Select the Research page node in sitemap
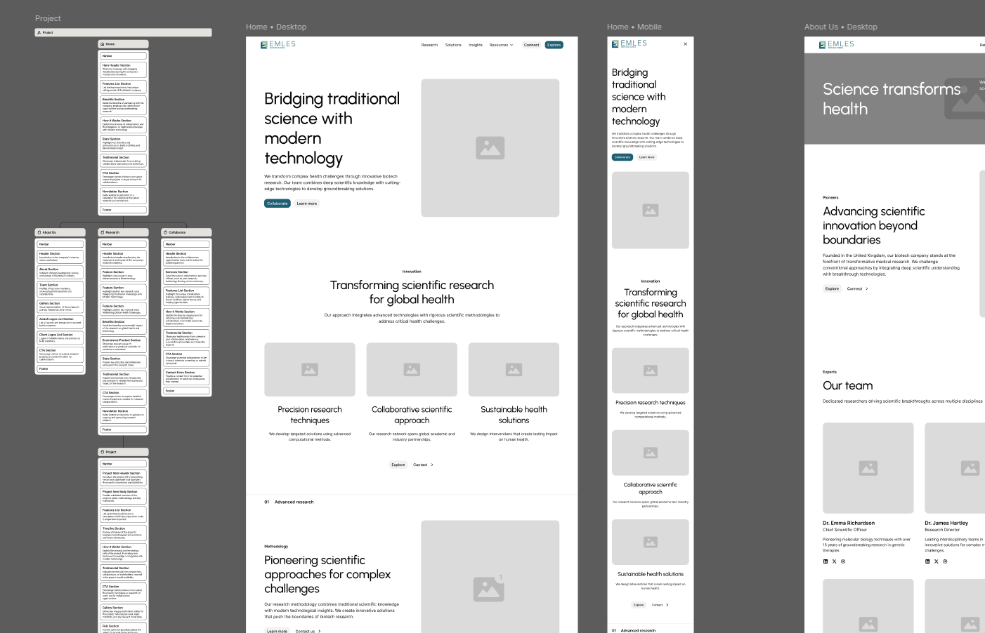 click(x=123, y=232)
